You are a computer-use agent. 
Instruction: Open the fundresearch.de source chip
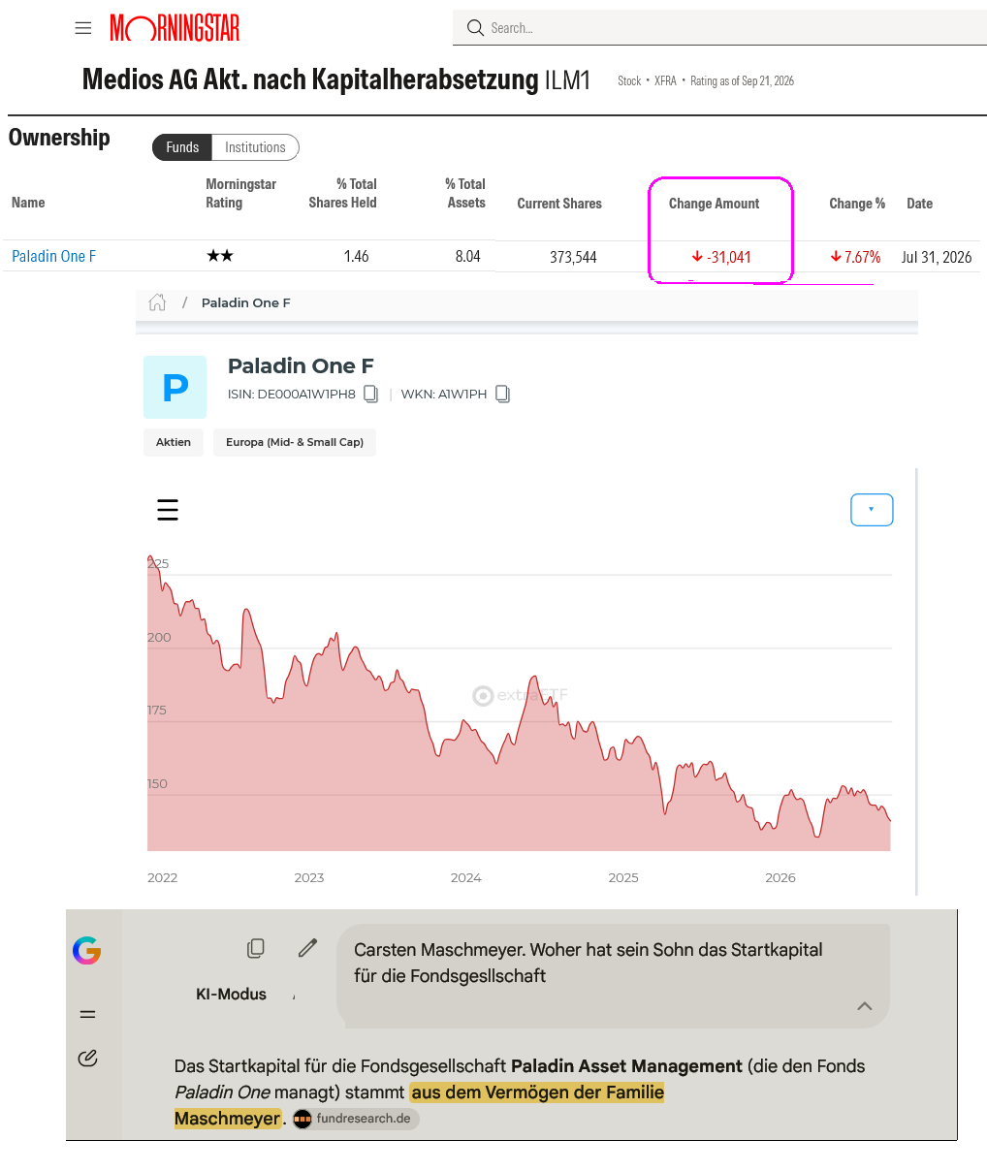(x=356, y=1119)
